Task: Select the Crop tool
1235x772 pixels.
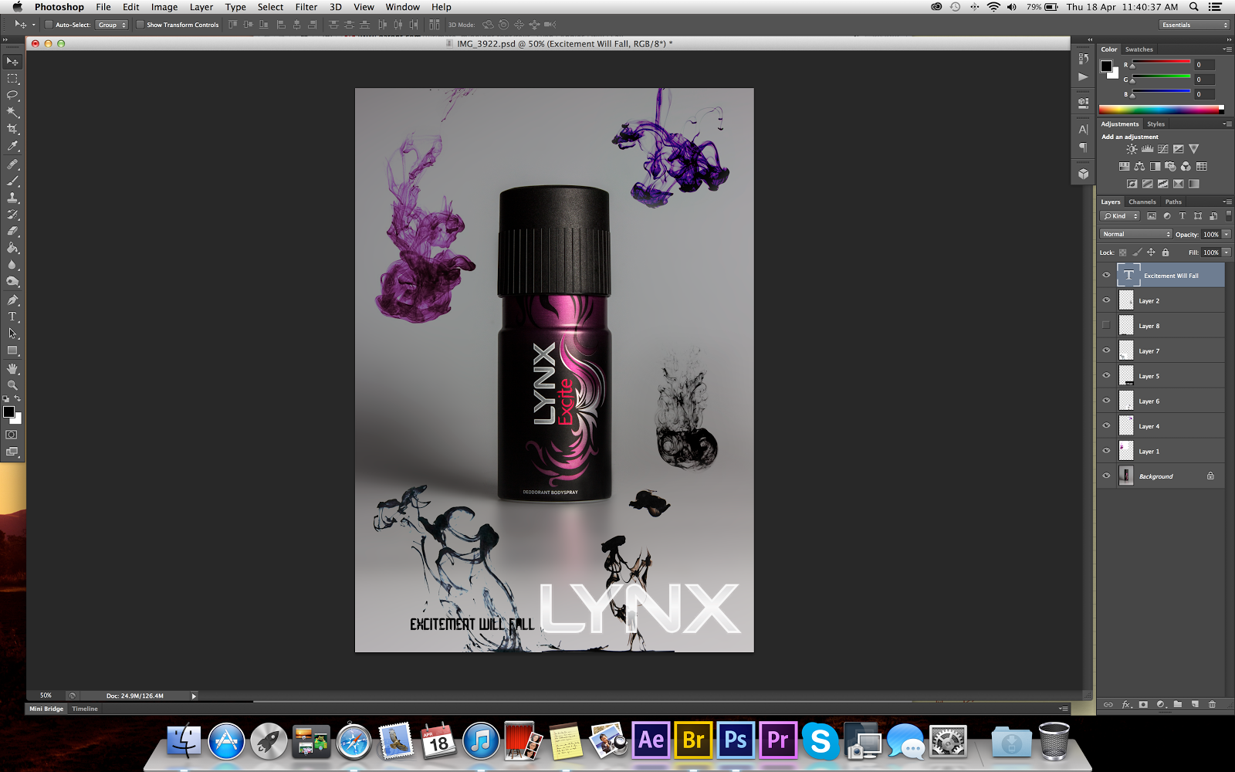Action: 12,130
